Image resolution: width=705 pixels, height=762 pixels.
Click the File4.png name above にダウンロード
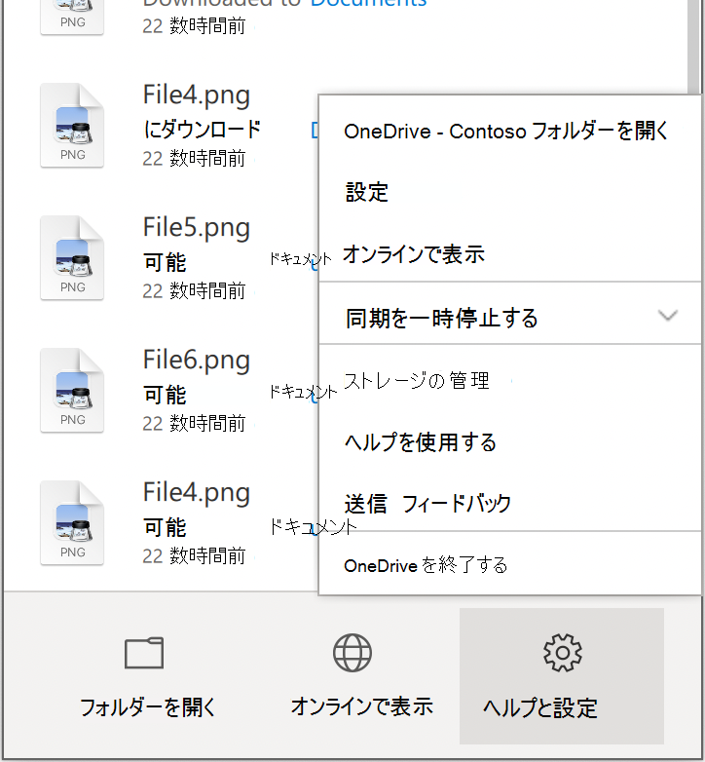pos(197,95)
